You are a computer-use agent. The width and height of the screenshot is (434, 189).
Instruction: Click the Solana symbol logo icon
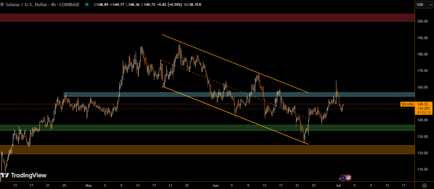3,5
